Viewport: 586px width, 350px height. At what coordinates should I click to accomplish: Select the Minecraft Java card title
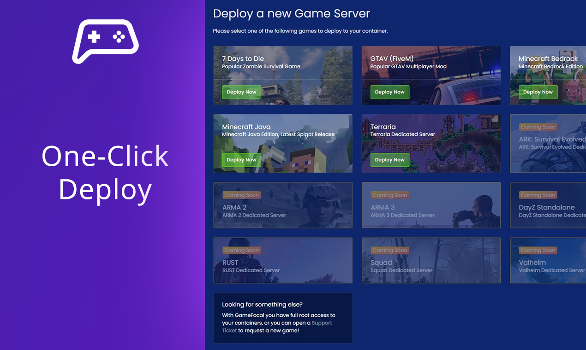(x=246, y=127)
